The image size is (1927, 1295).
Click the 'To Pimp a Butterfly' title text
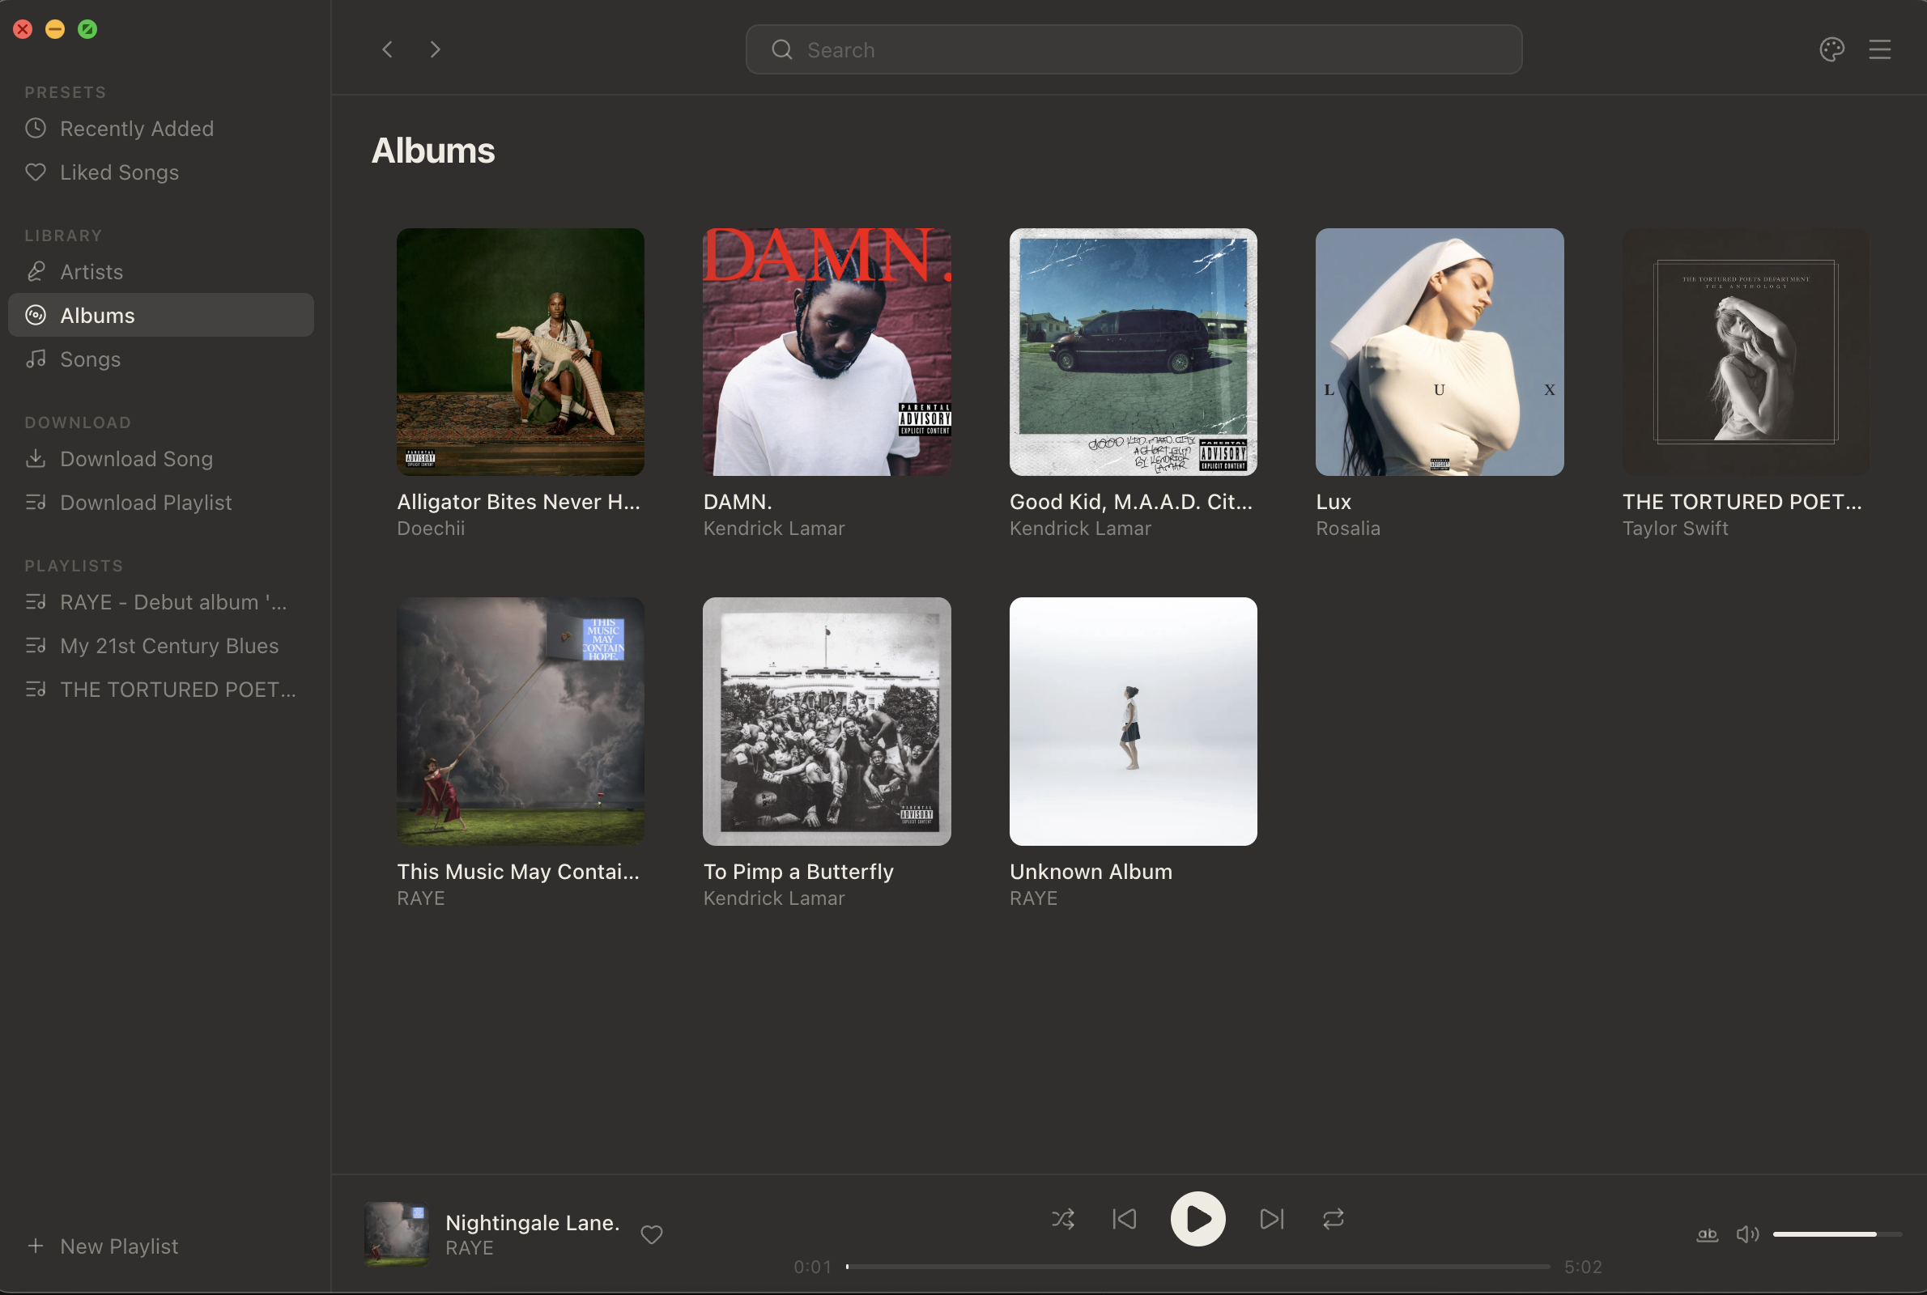(x=798, y=872)
